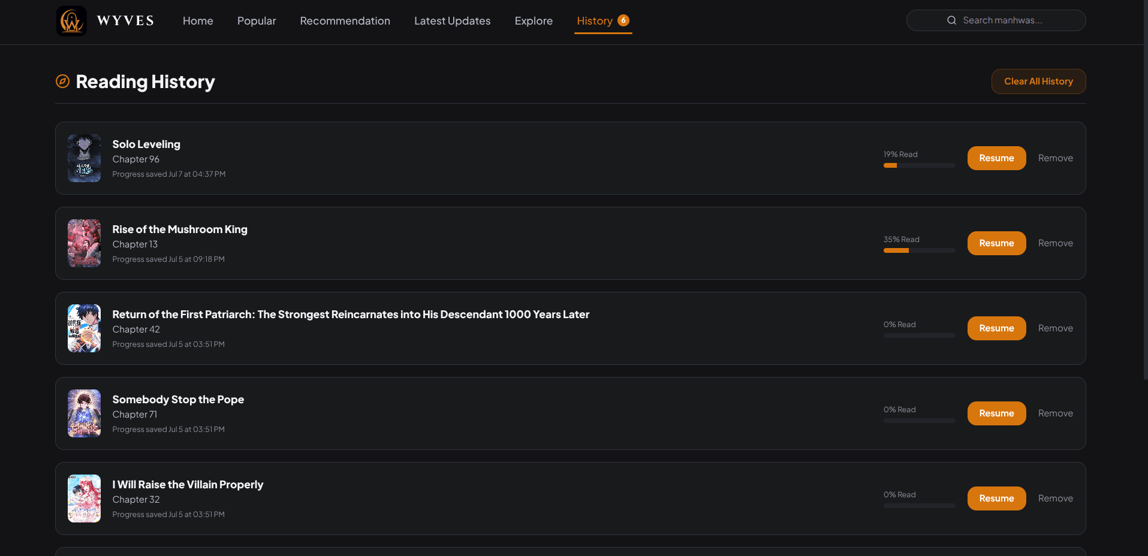Remove Return of the First Patriarch entry
1148x556 pixels.
tap(1055, 328)
